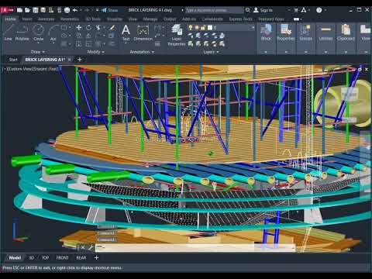Expand the Modify panel dropdown
This screenshot has width=372, height=279.
[95, 52]
